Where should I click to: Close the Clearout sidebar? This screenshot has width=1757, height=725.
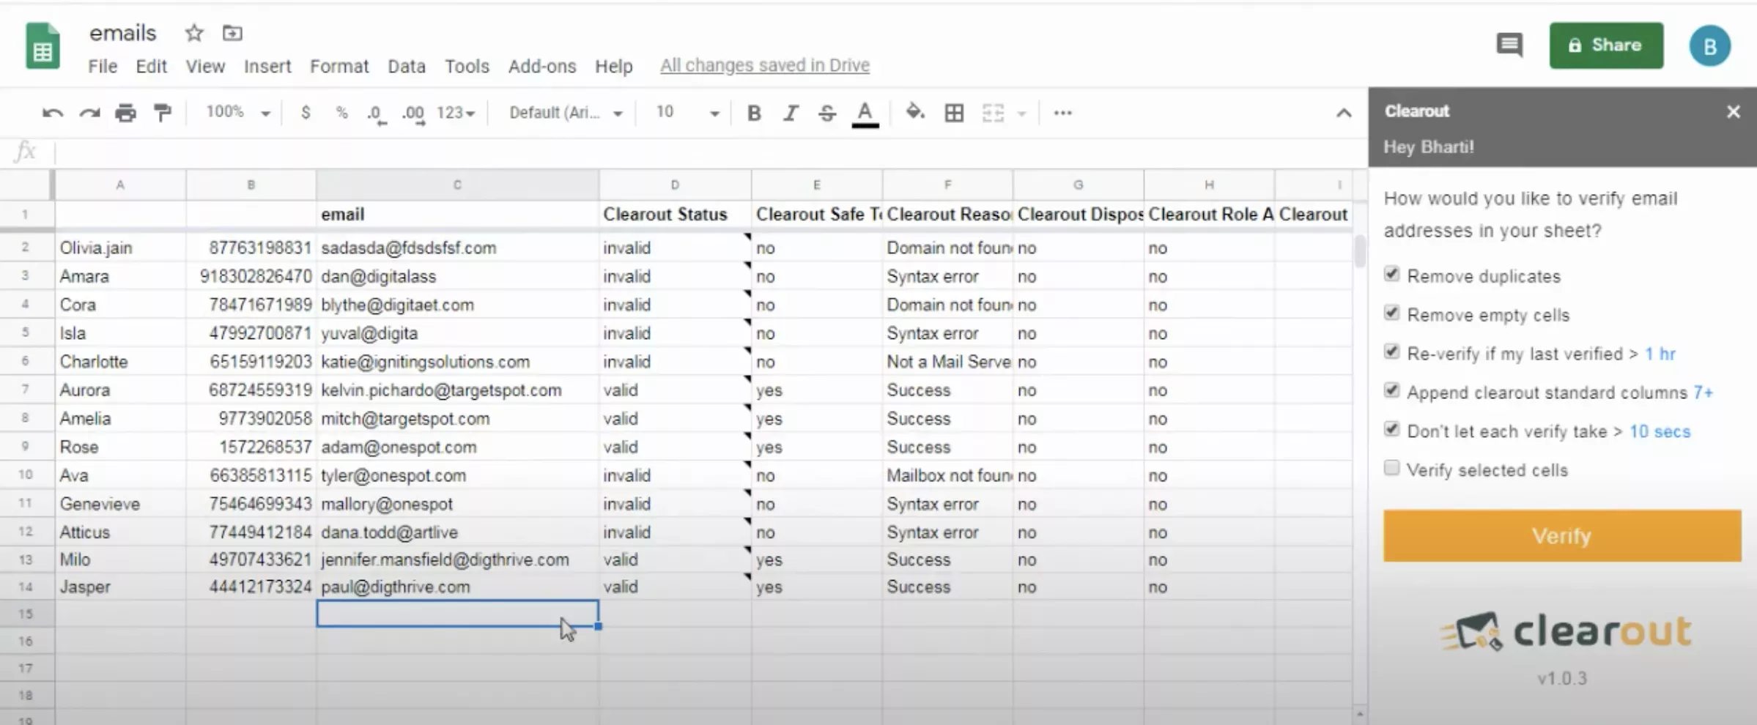pos(1733,112)
